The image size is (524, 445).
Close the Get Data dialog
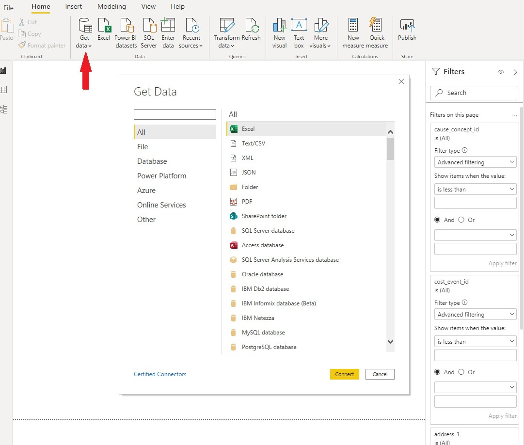point(401,81)
